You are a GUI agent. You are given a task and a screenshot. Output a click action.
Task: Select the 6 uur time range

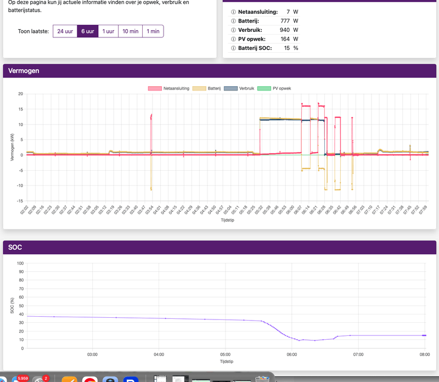pyautogui.click(x=88, y=31)
